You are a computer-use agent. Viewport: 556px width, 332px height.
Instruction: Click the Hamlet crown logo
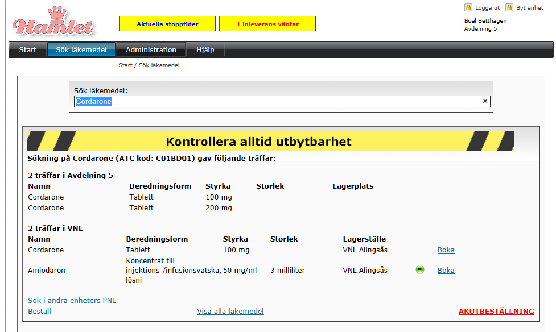(x=53, y=21)
